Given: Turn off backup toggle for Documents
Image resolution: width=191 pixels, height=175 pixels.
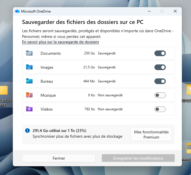Looking at the screenshot, I should pyautogui.click(x=160, y=53).
